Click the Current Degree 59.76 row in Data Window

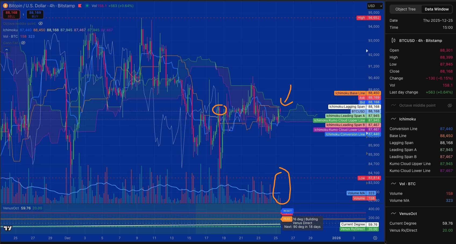[x=421, y=223]
